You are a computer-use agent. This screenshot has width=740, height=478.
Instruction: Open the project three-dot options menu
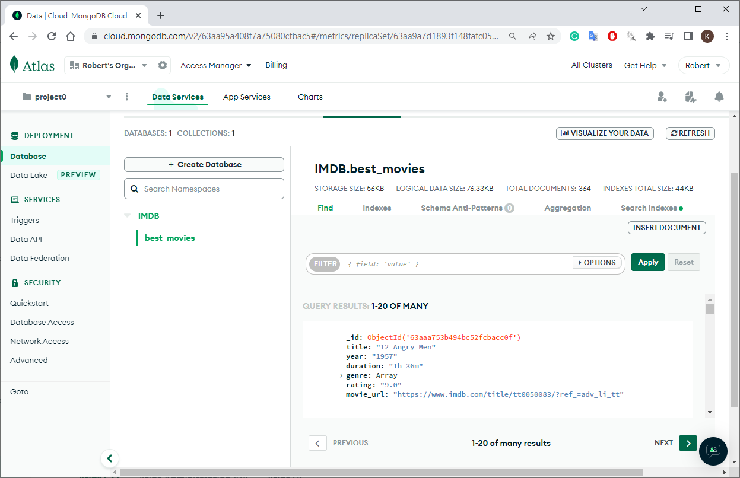coord(127,97)
